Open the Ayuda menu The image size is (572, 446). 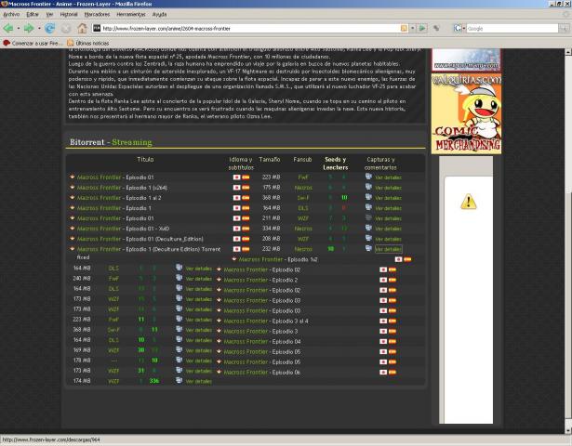click(x=159, y=14)
